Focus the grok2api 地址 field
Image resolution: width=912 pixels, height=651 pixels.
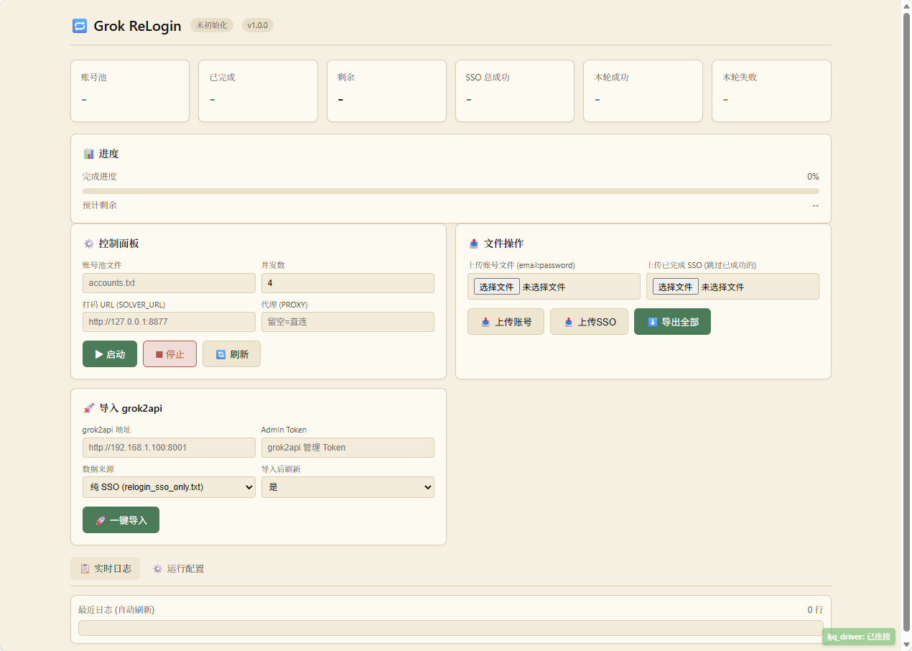point(169,448)
